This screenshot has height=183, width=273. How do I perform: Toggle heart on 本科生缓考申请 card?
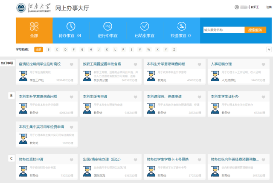[x=136, y=97]
